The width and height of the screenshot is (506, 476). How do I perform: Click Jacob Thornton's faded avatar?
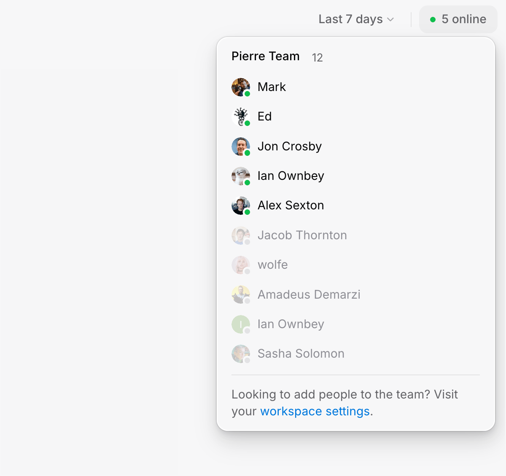pos(241,235)
